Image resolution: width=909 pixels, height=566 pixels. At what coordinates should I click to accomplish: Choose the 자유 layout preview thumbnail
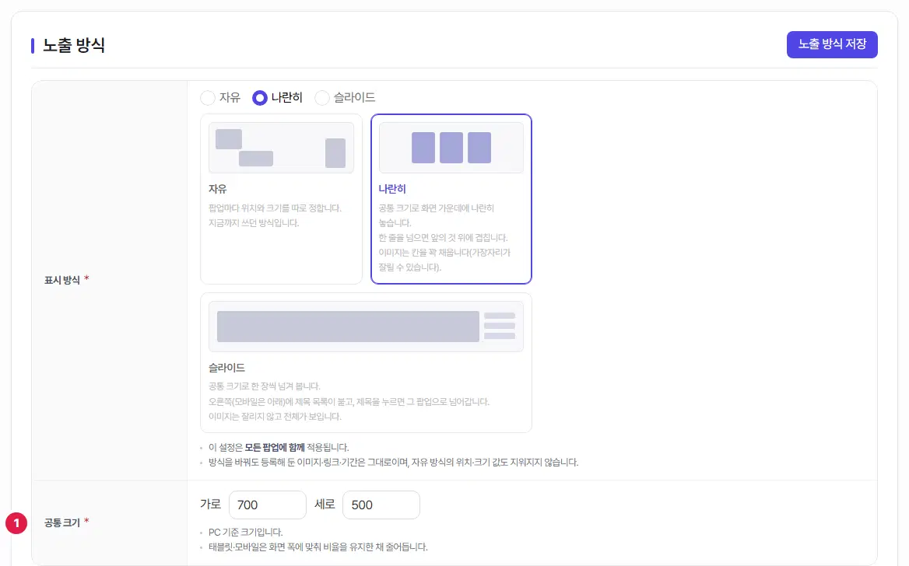(281, 148)
